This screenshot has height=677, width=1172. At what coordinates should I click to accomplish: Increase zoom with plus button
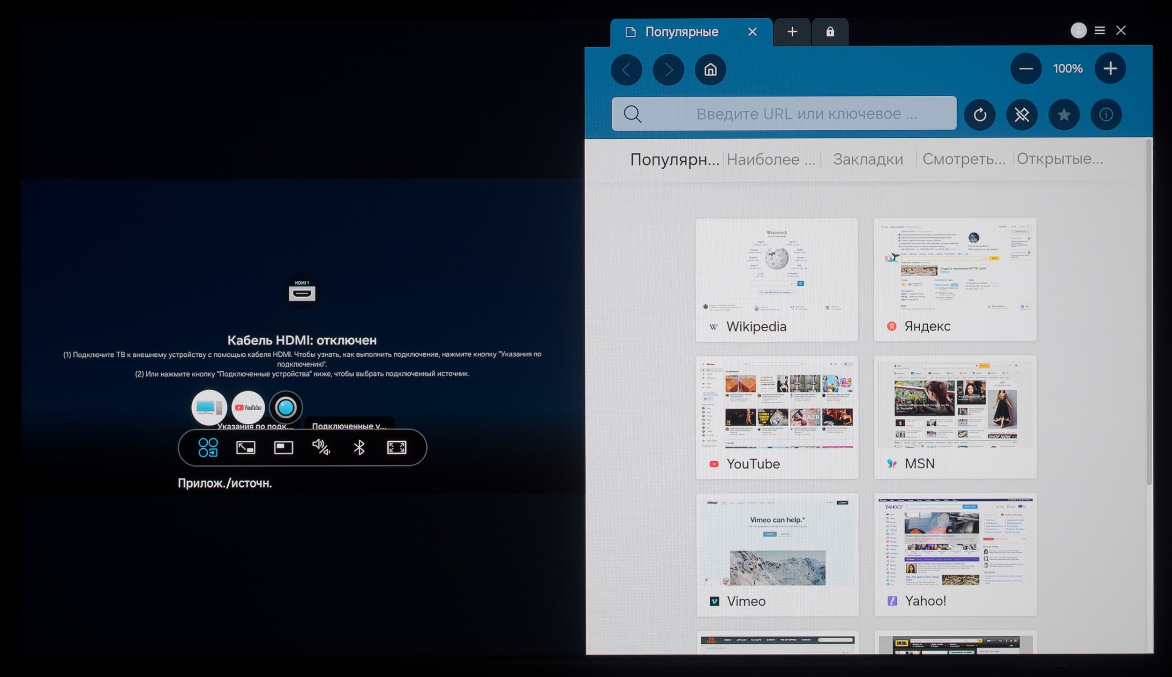[x=1110, y=68]
